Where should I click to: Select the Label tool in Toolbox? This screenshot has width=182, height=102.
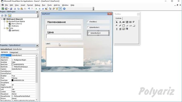click(x=120, y=22)
